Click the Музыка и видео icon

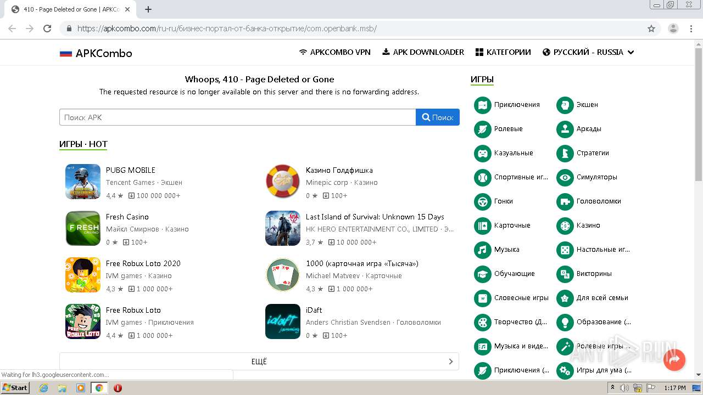pos(483,346)
